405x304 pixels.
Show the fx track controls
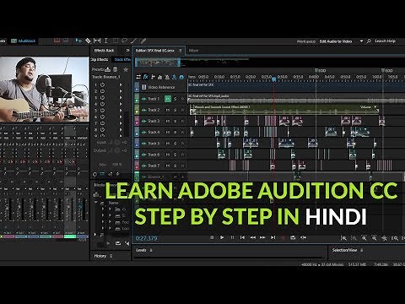tap(146, 77)
